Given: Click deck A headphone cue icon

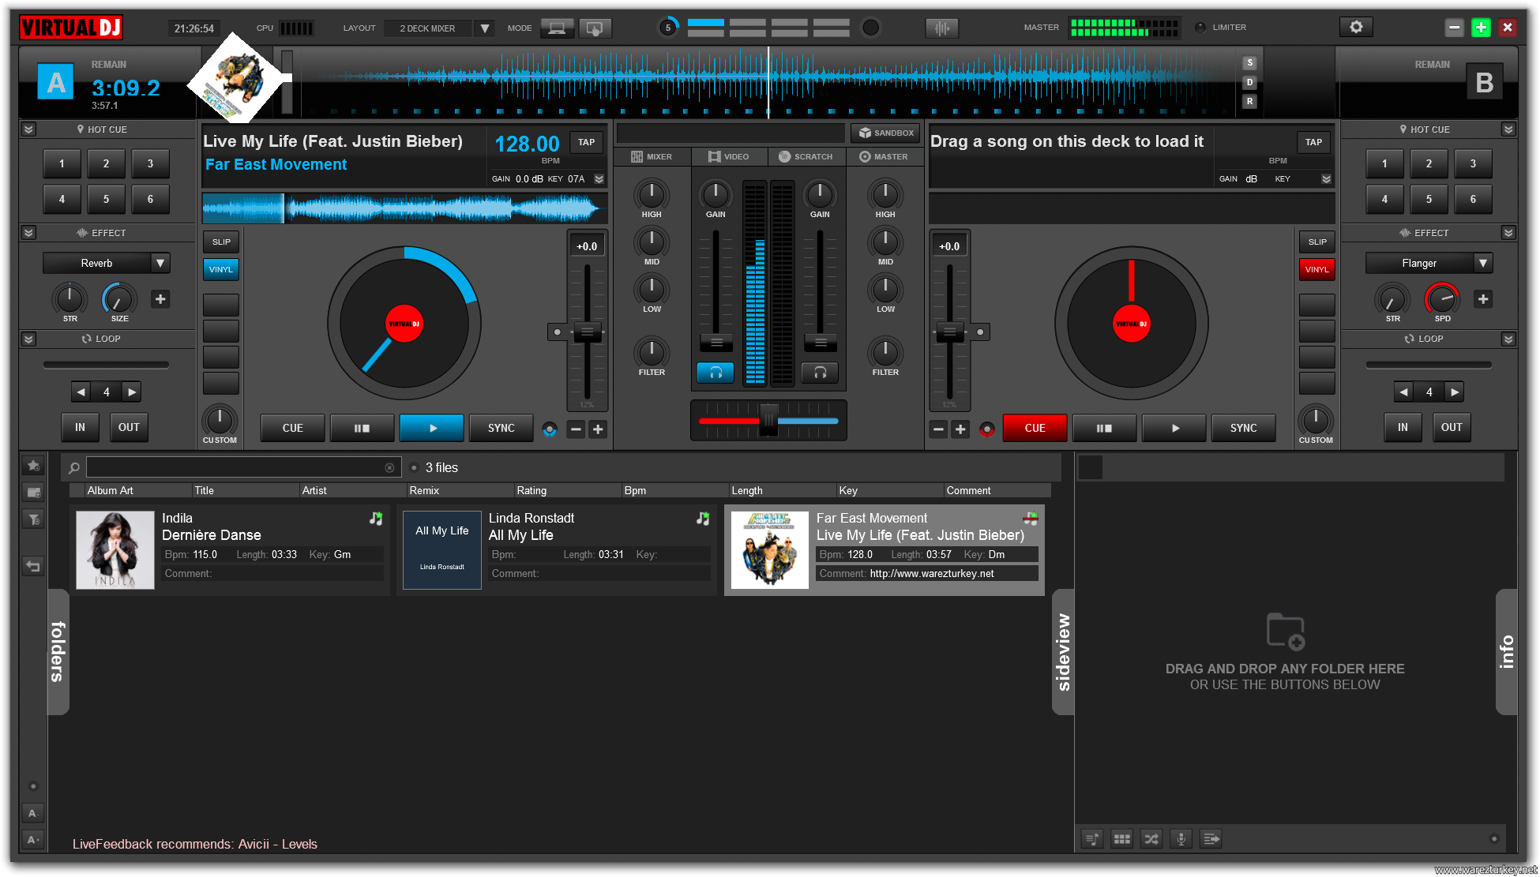Looking at the screenshot, I should click(x=716, y=373).
